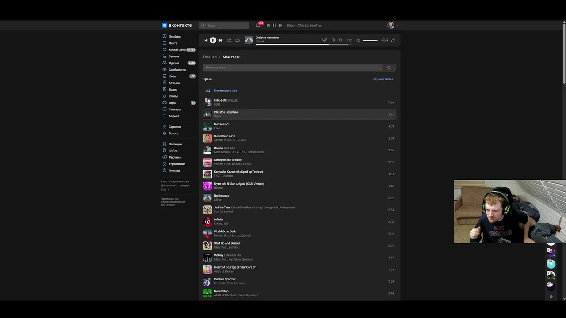The width and height of the screenshot is (566, 318).
Task: Click the Стикеры sidebar icon
Action: (x=164, y=110)
